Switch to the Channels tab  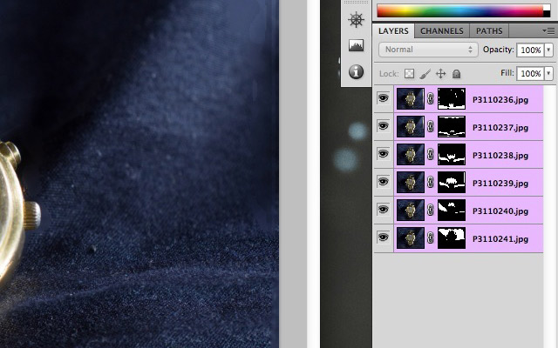(x=442, y=31)
